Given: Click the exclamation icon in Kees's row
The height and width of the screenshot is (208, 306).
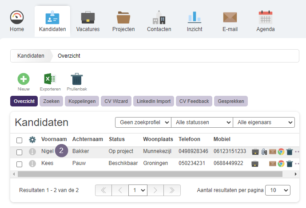Looking at the screenshot, I should tap(32, 164).
